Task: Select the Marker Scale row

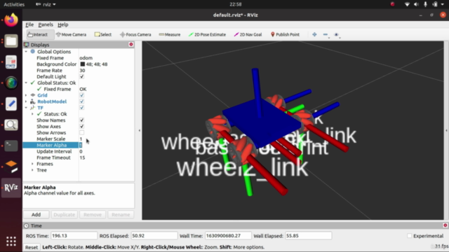Action: point(79,139)
